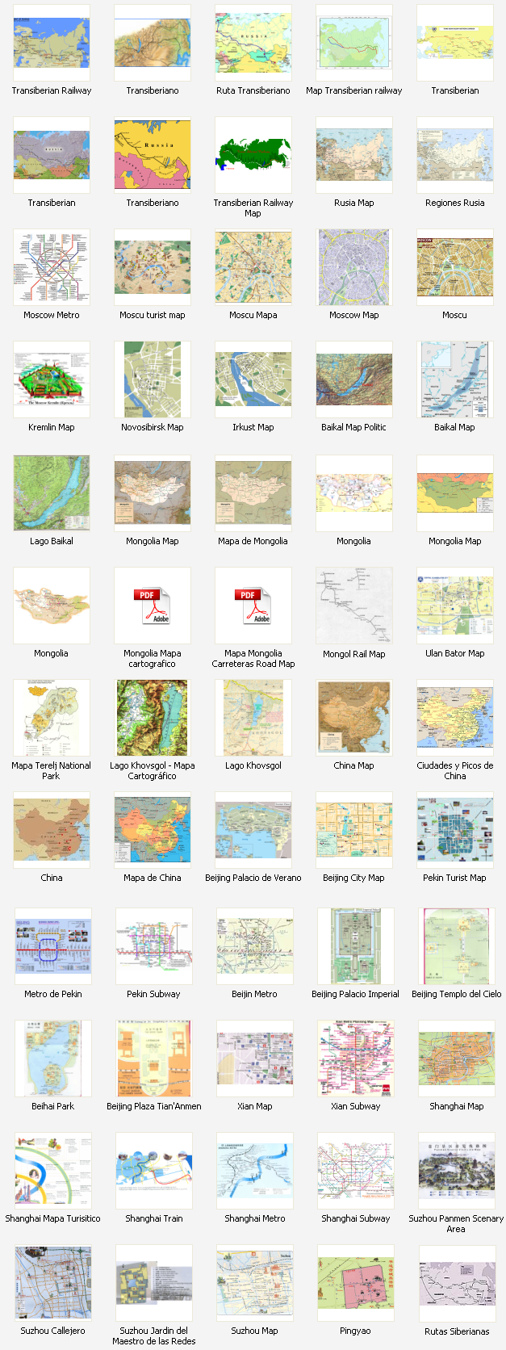Choose the Beijing Palacio Imperial thumbnail
The height and width of the screenshot is (1350, 506).
pos(356,946)
